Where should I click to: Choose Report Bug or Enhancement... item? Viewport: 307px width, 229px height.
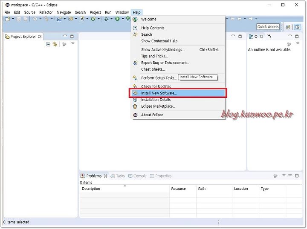tap(178, 63)
